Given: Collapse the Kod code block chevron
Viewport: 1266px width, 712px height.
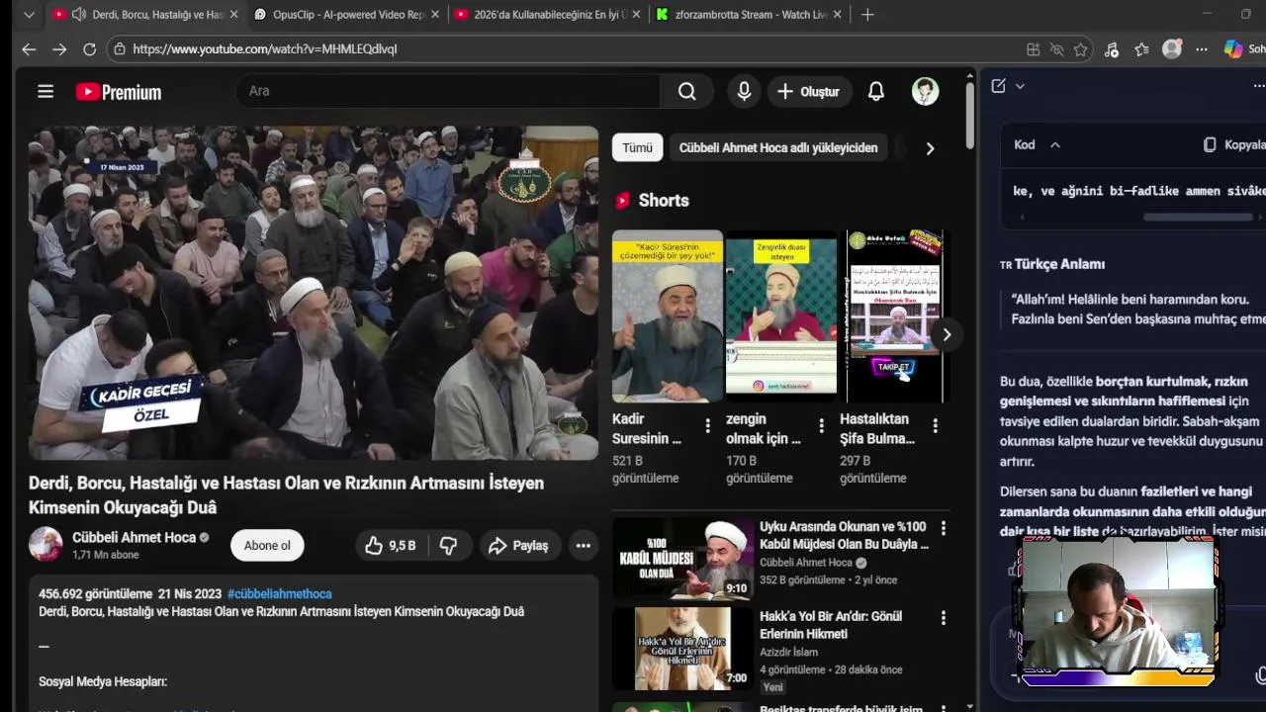Looking at the screenshot, I should coord(1055,144).
